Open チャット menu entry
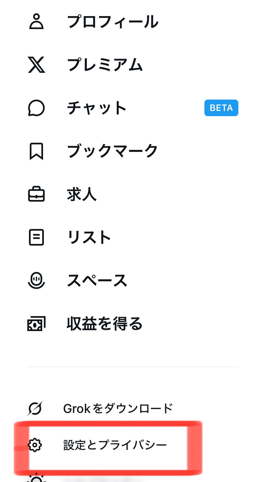 (x=97, y=108)
